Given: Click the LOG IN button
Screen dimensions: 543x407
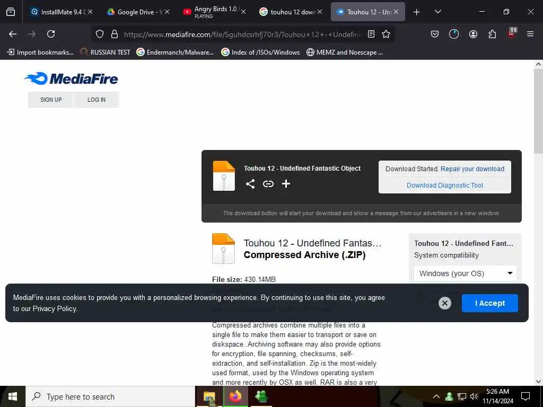Looking at the screenshot, I should (97, 100).
